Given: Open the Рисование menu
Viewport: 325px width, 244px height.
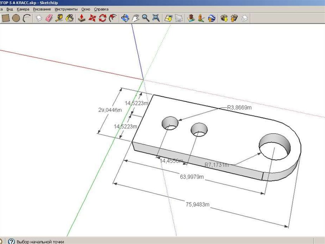Looking at the screenshot, I should click(x=42, y=10).
